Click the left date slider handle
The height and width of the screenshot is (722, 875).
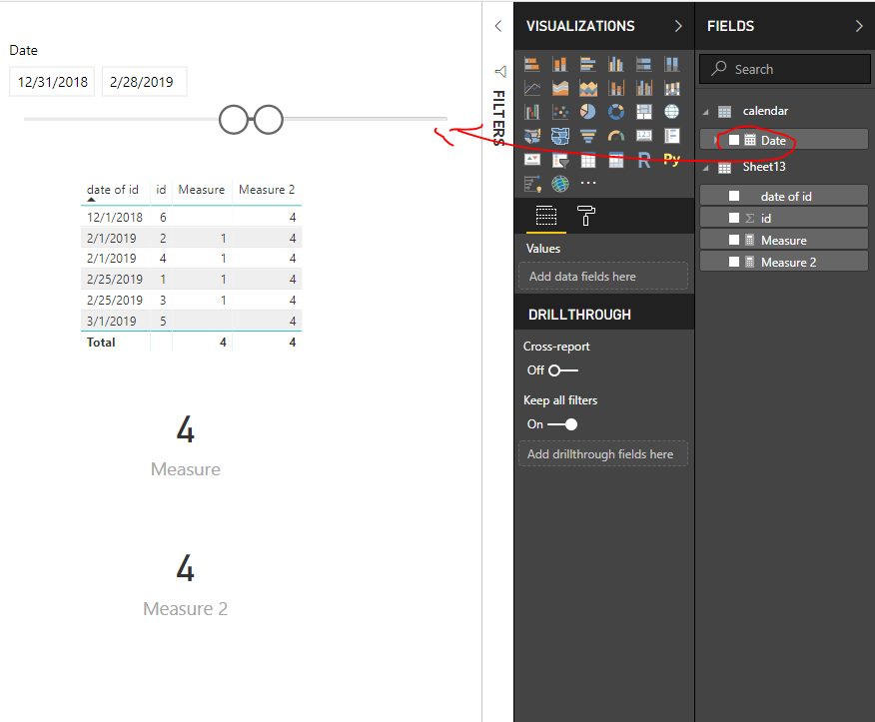(x=234, y=120)
